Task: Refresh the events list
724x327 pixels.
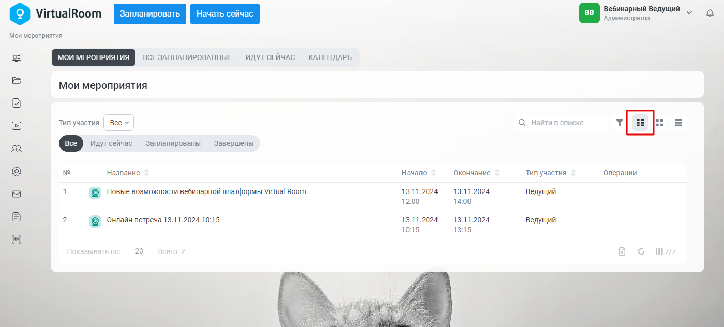Action: click(641, 251)
